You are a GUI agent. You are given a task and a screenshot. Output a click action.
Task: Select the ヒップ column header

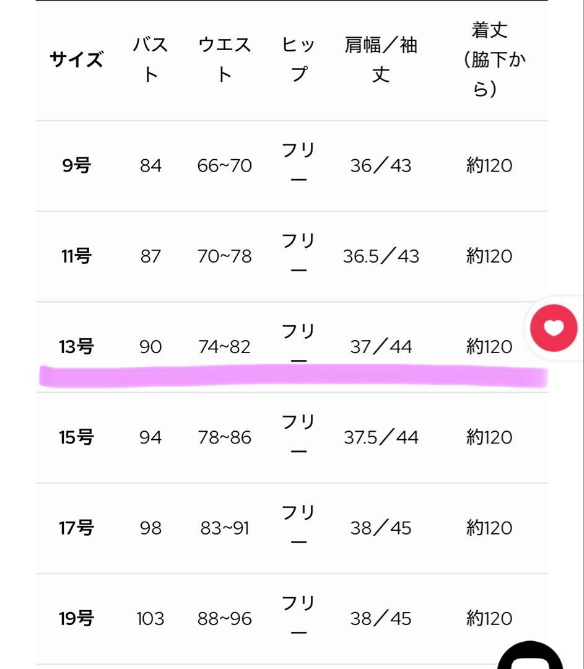pos(299,60)
